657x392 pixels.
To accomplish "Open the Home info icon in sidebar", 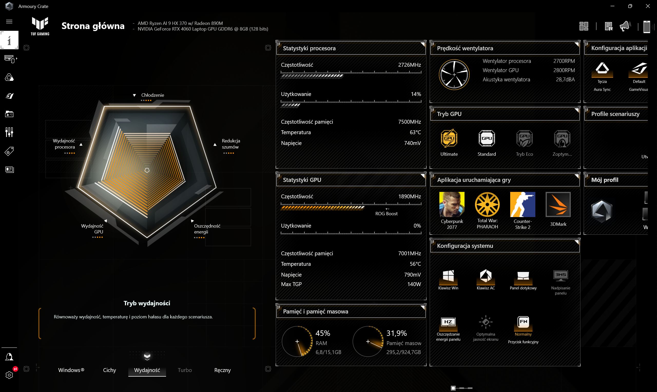I will click(9, 40).
